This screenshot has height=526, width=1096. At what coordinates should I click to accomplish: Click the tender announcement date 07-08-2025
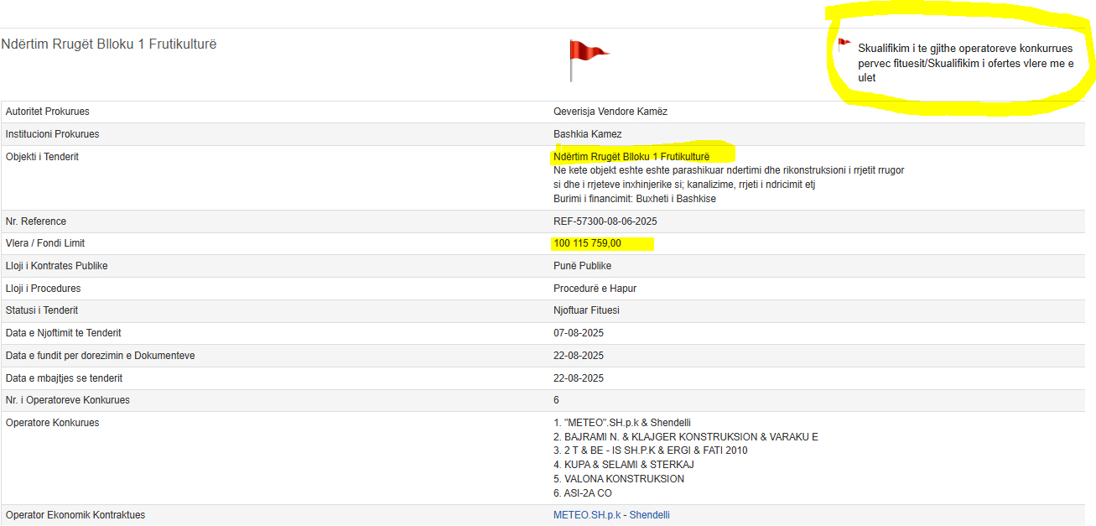578,333
